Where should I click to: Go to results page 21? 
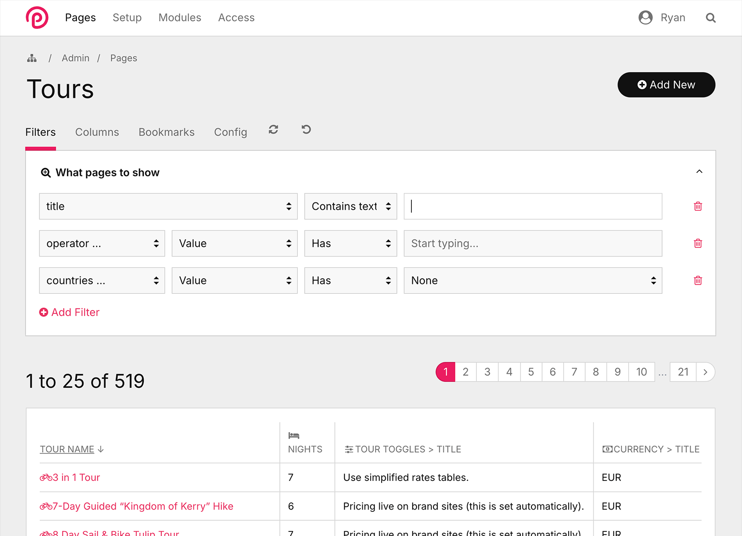[x=683, y=372]
